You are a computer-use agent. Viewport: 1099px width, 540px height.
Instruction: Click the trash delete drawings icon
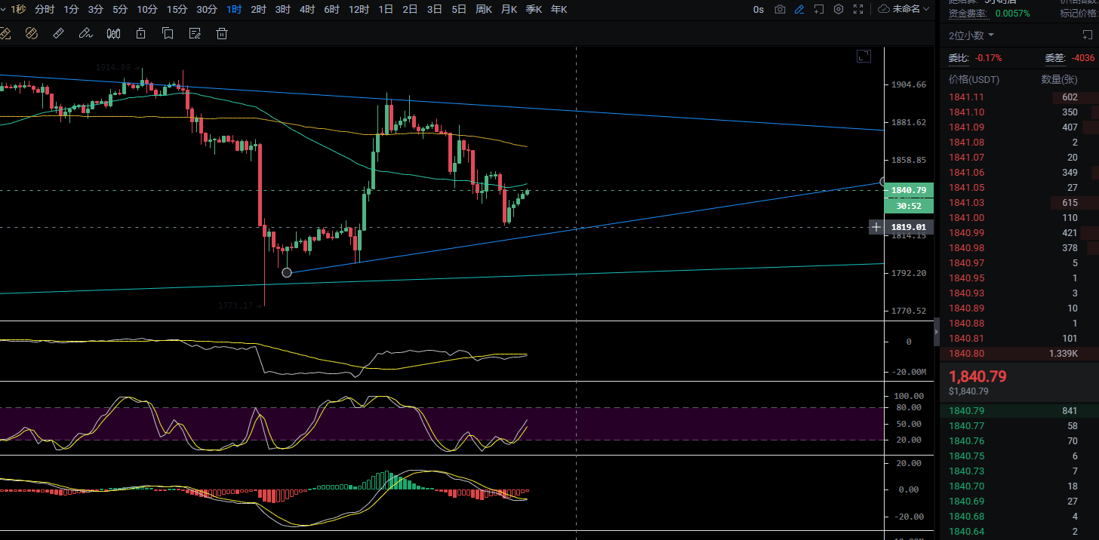(222, 33)
